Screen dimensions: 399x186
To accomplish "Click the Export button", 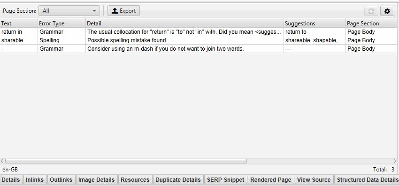I will (x=123, y=11).
